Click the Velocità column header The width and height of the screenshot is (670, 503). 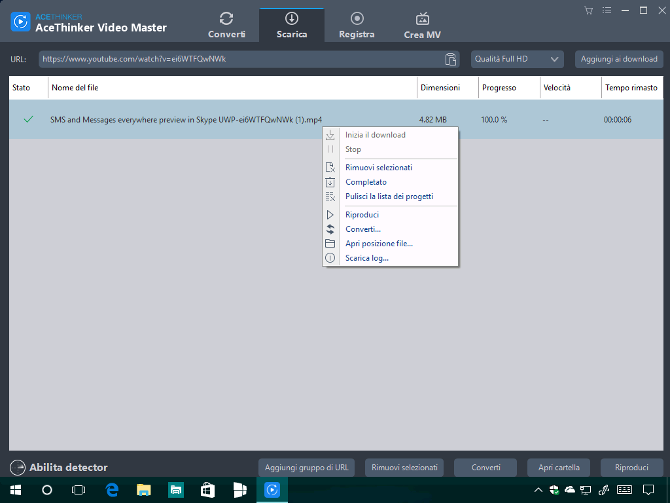[x=571, y=88]
